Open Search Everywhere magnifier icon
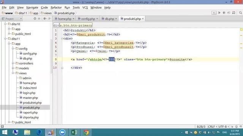The width and height of the screenshot is (243, 136). point(240,13)
